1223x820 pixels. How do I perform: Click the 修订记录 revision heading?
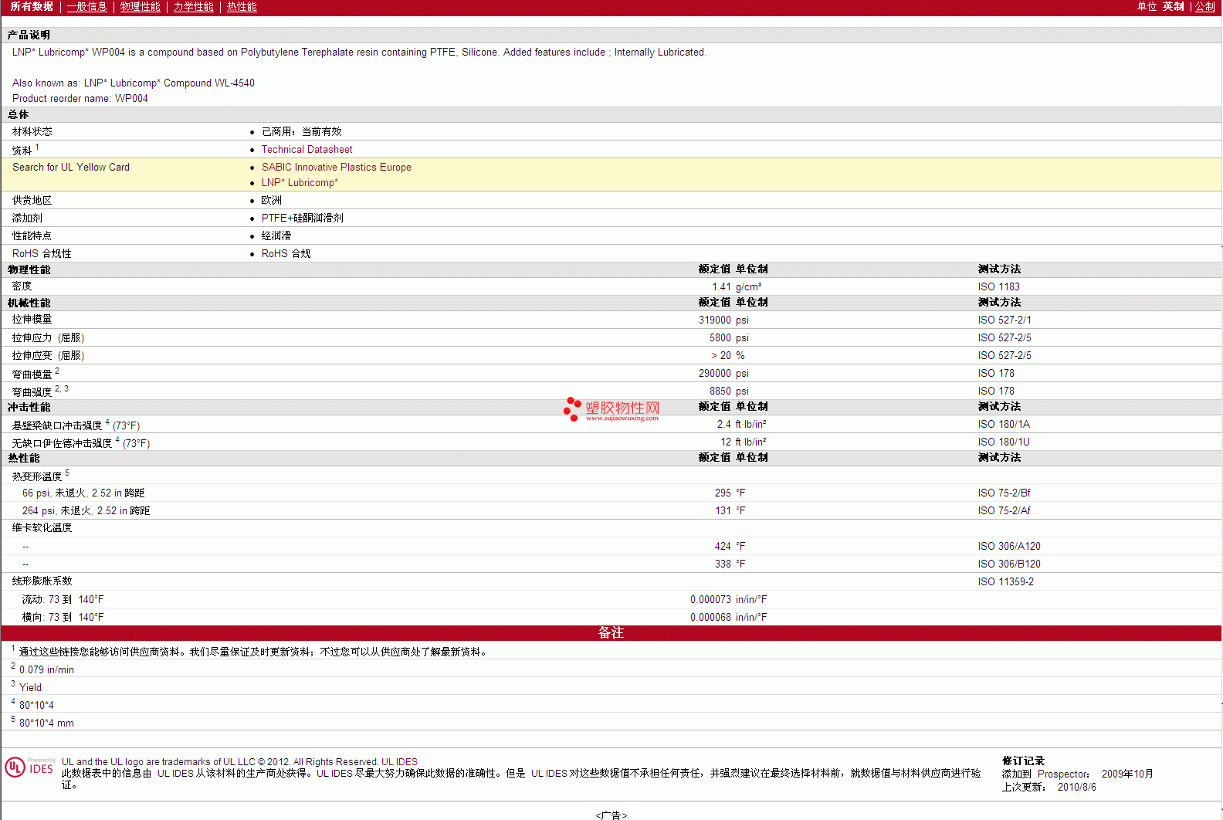pos(1023,761)
